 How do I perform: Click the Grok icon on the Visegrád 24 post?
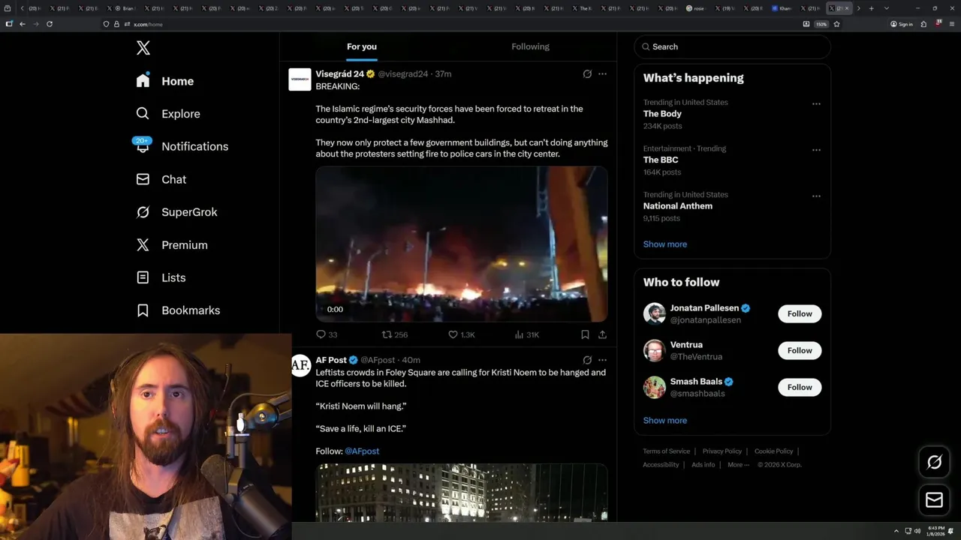coord(587,73)
